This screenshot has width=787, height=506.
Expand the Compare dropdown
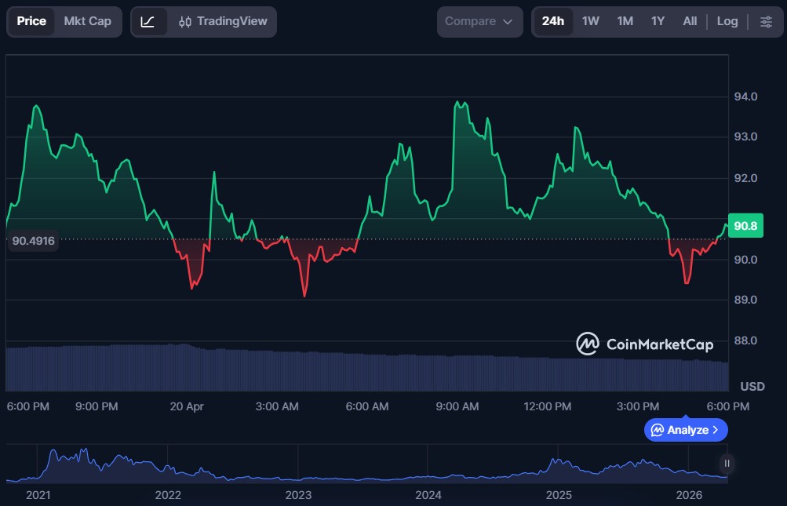tap(479, 21)
